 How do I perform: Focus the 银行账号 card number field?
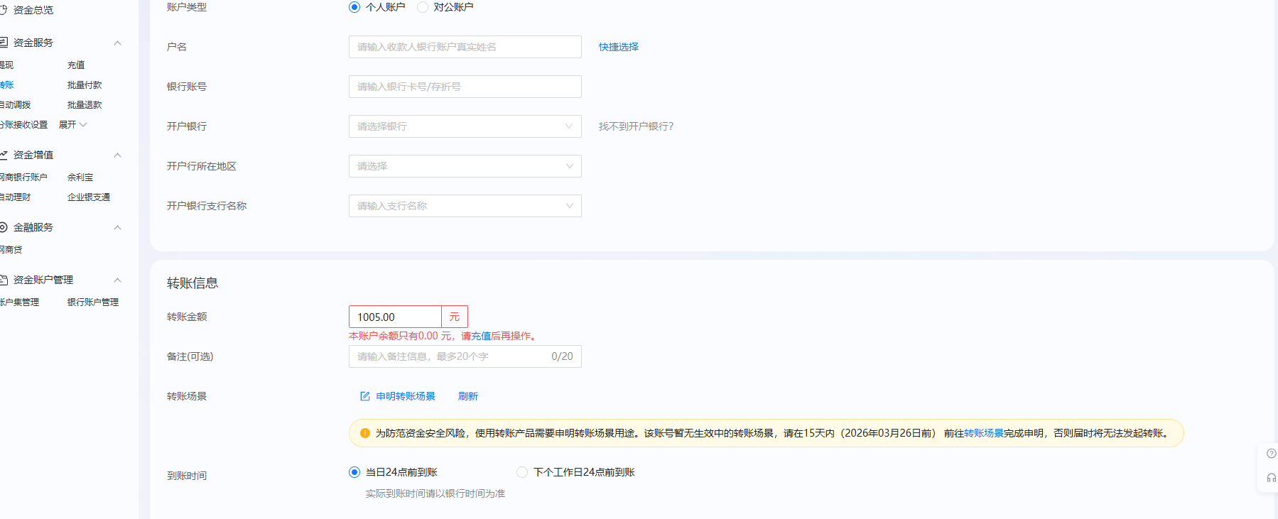465,87
